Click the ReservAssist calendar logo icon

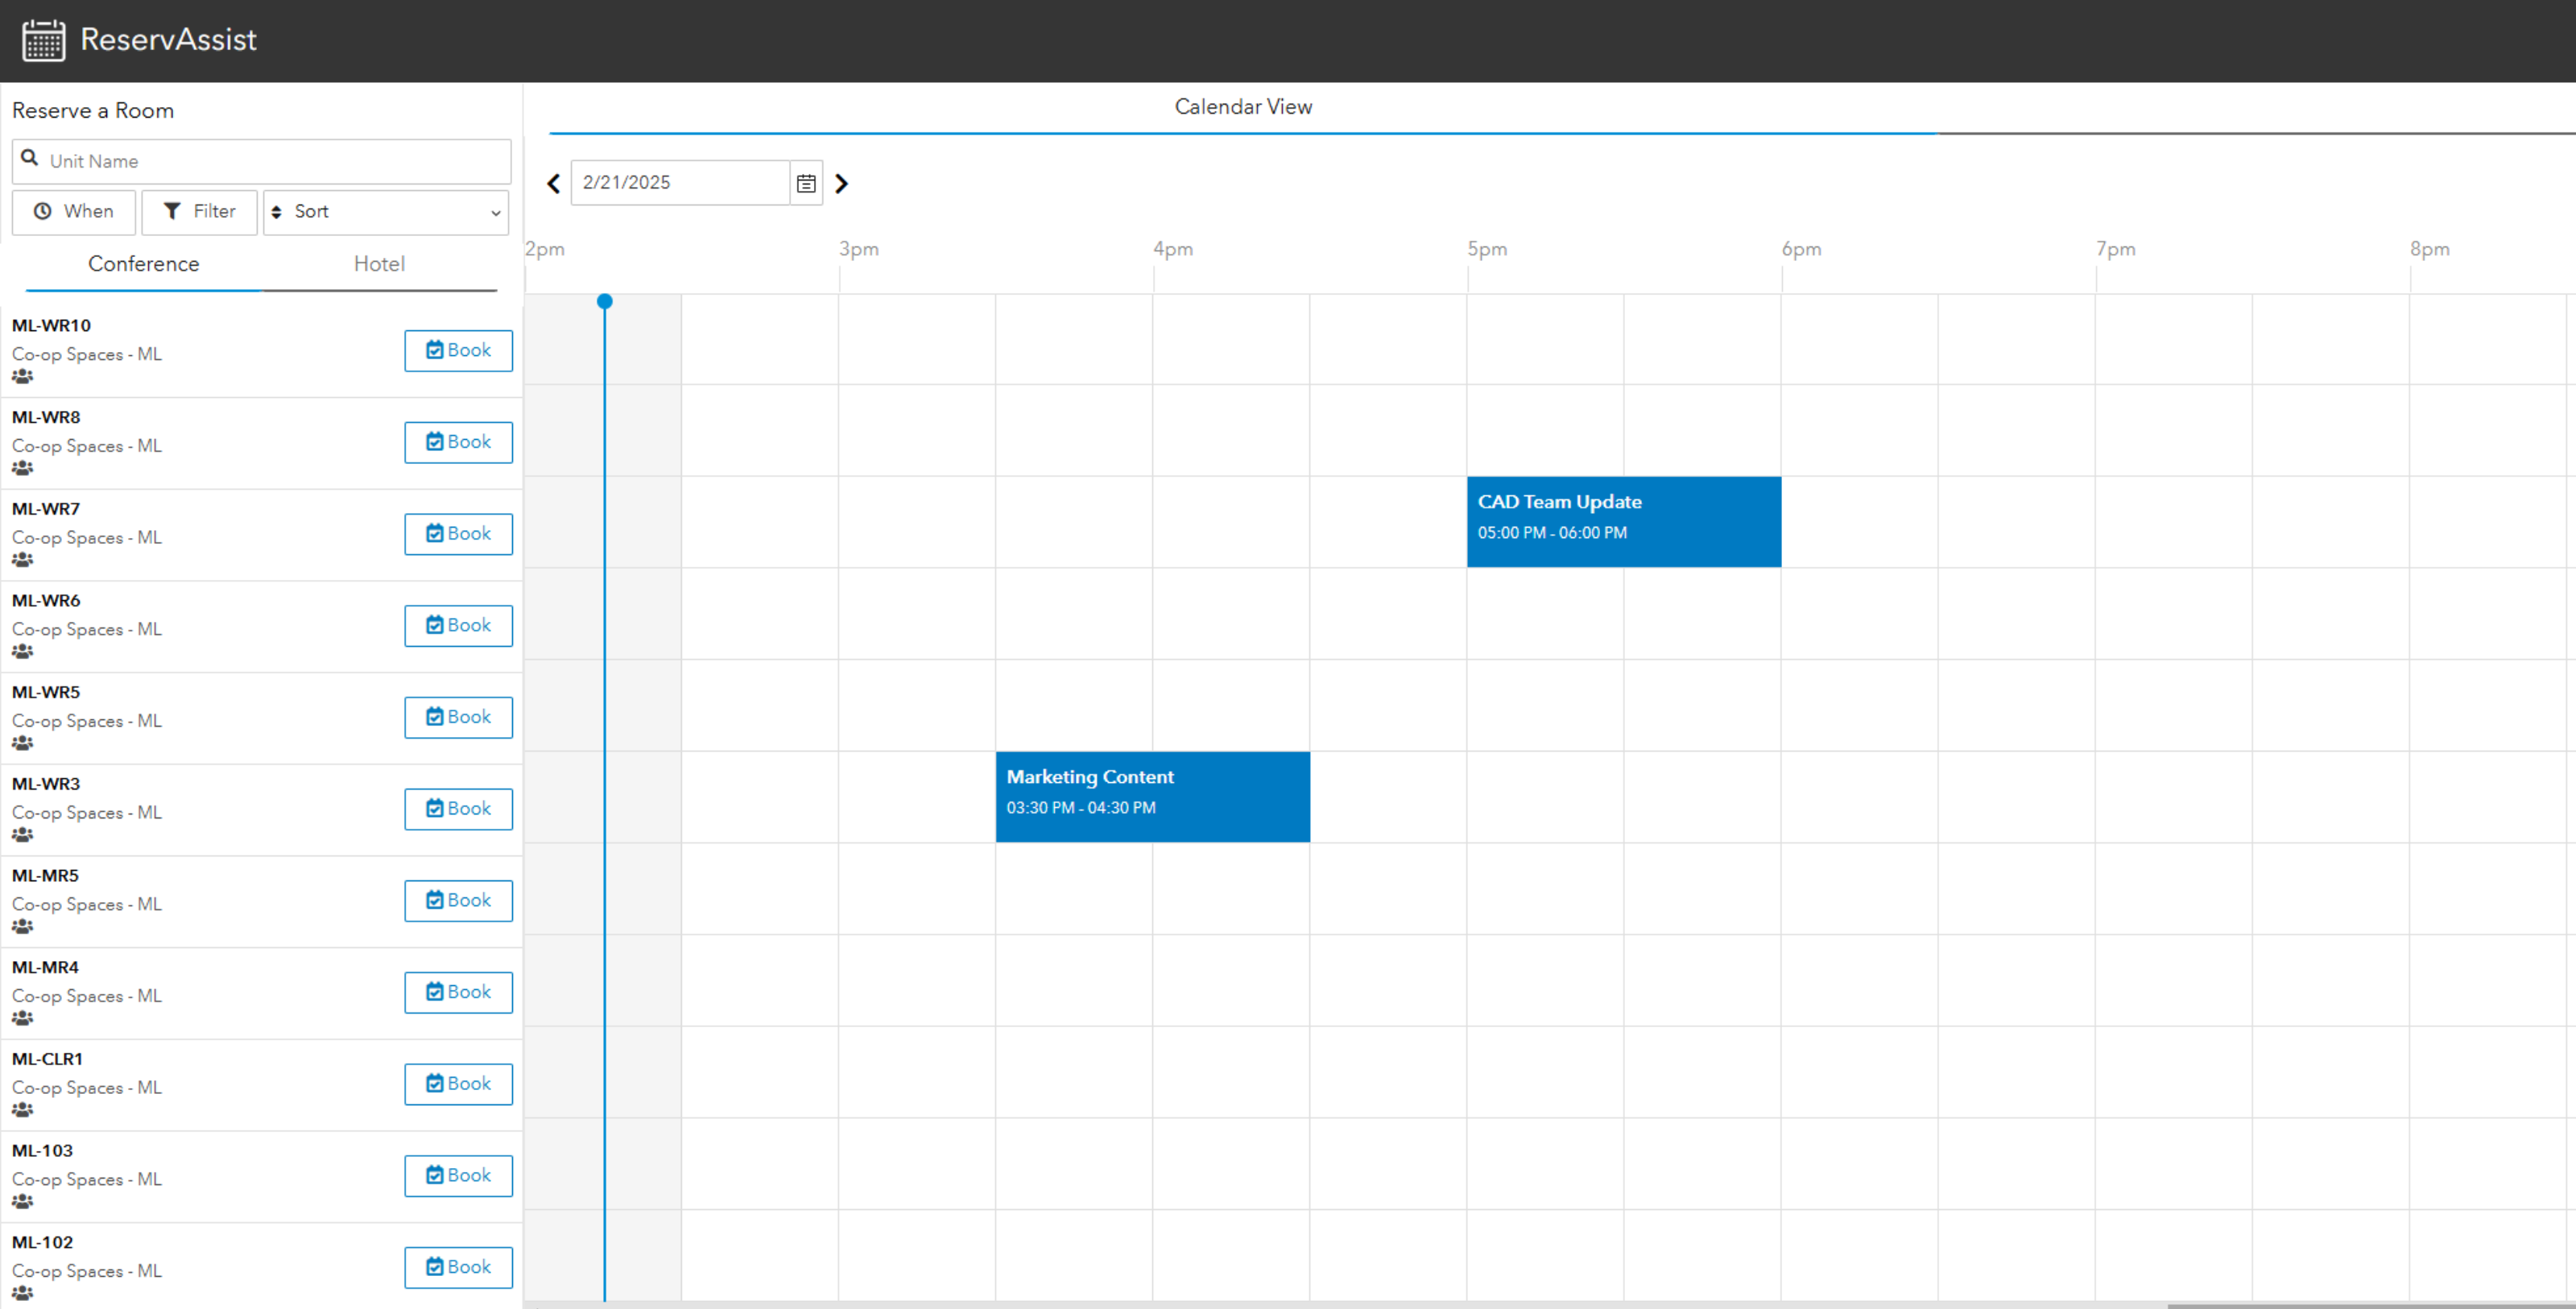pyautogui.click(x=43, y=40)
